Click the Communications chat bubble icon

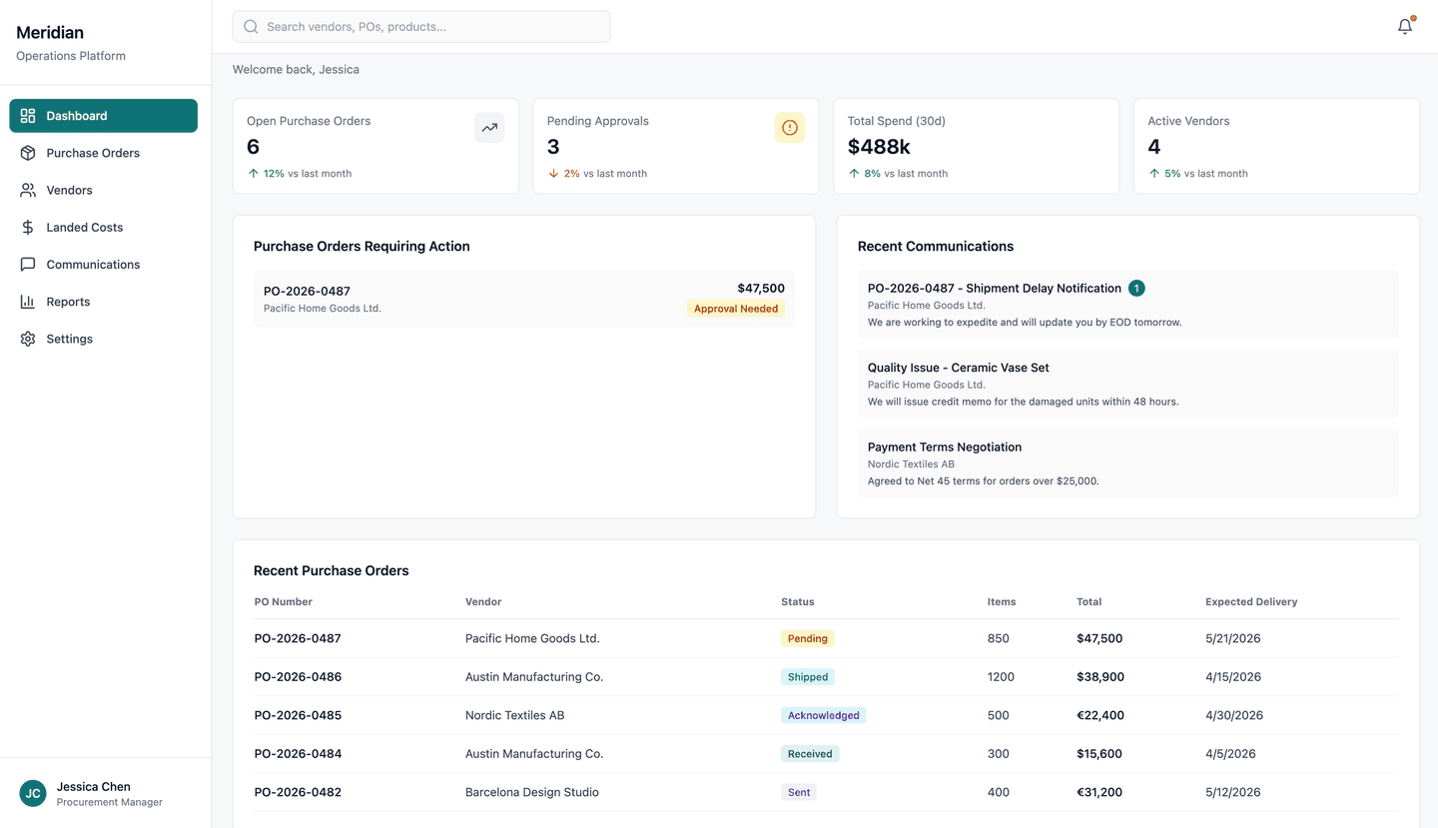(27, 264)
